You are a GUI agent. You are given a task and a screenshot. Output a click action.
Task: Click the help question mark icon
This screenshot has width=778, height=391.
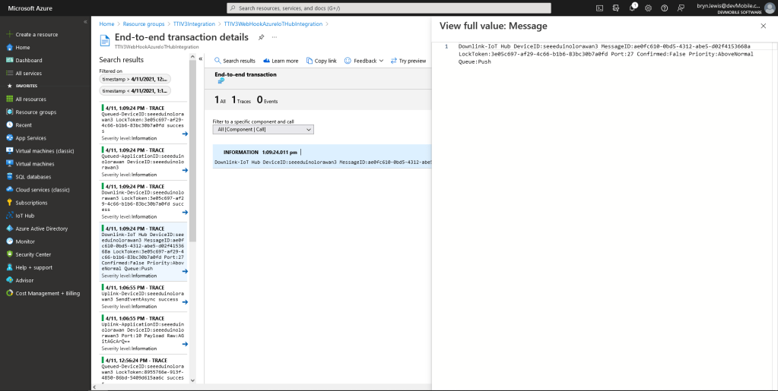point(664,8)
